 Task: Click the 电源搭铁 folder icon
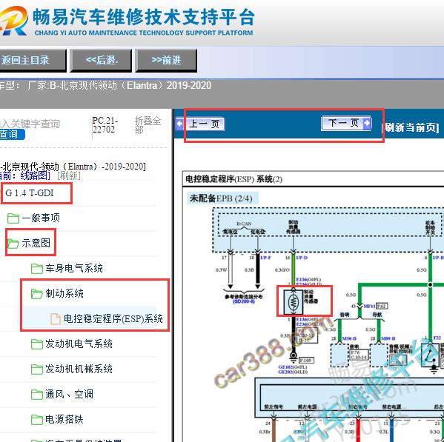(37, 419)
